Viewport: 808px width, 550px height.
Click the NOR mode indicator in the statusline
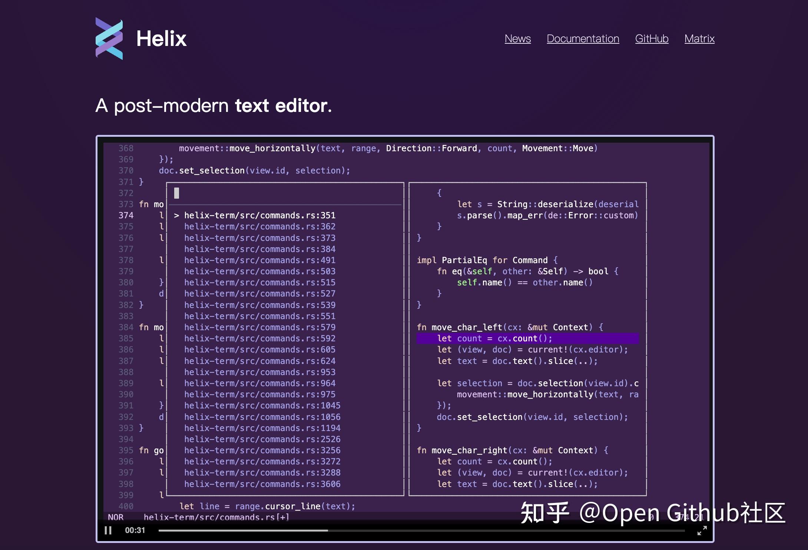click(115, 517)
